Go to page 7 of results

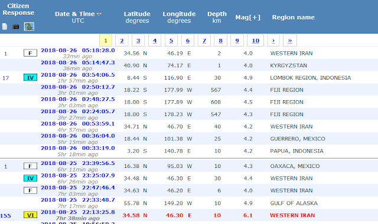point(204,41)
